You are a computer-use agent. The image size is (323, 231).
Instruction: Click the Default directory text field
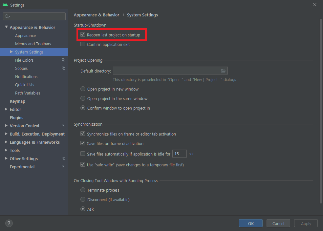click(x=170, y=71)
